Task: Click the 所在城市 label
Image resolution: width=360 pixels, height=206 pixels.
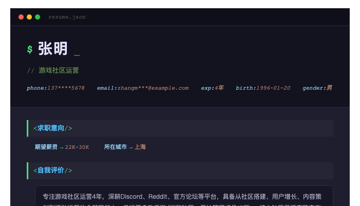Action: [x=116, y=147]
